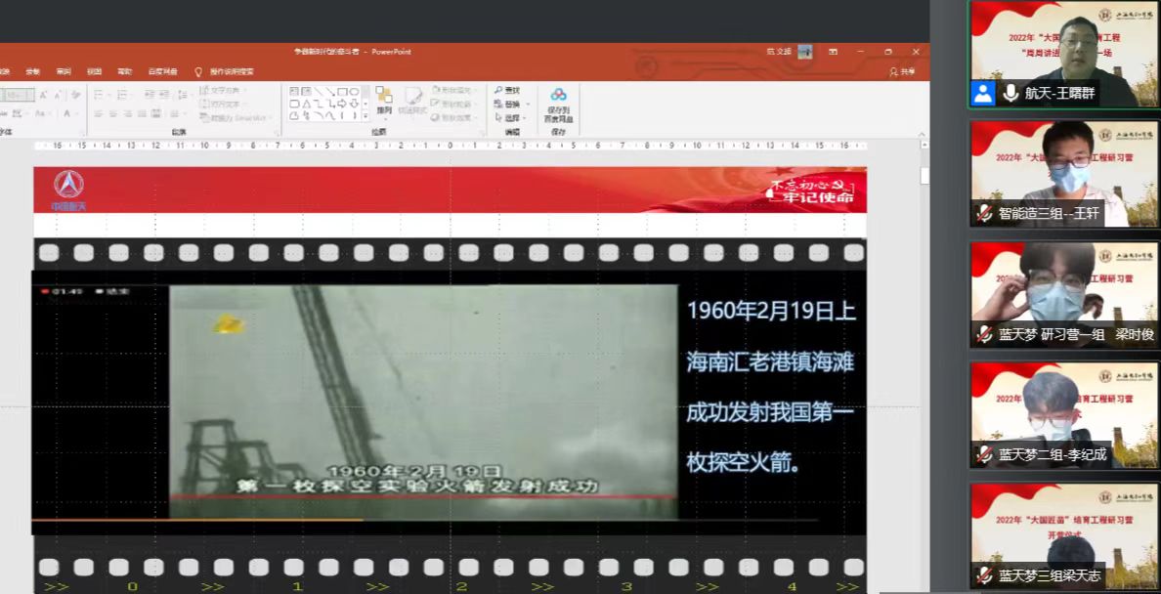Open the Help ribbon tab

pos(124,71)
